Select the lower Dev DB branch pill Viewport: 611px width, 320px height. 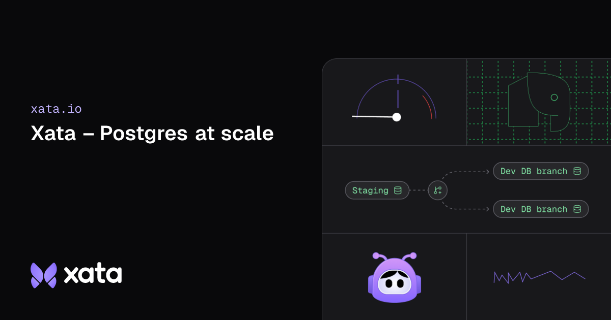(x=541, y=209)
